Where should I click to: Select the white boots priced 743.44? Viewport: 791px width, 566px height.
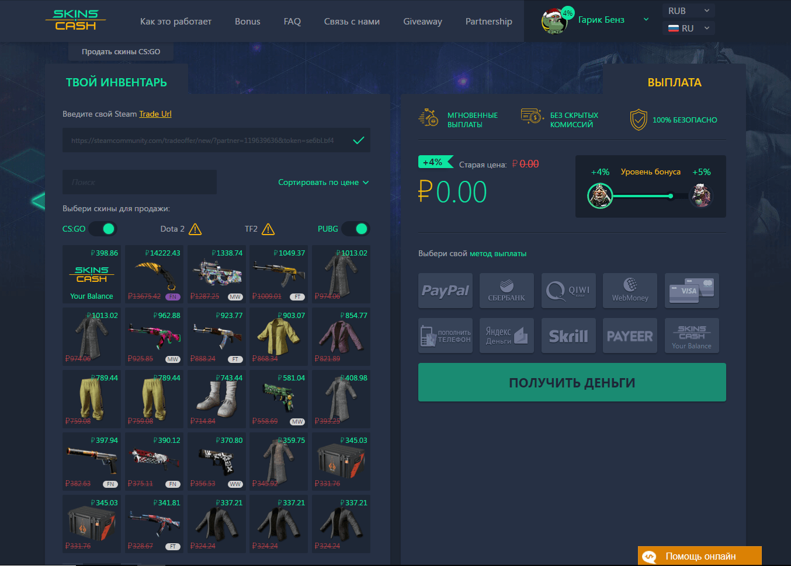217,399
